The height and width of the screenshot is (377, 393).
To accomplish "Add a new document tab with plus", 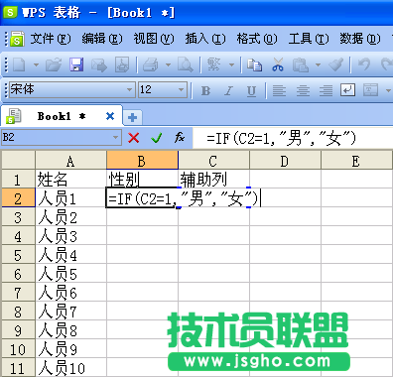I will (132, 117).
